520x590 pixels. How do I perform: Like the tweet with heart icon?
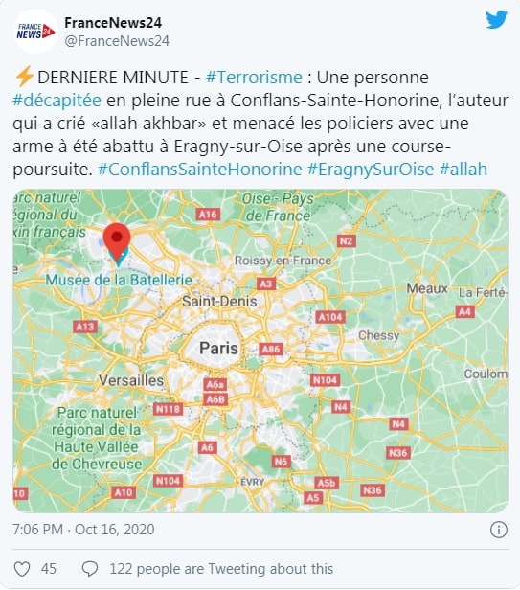[x=22, y=569]
